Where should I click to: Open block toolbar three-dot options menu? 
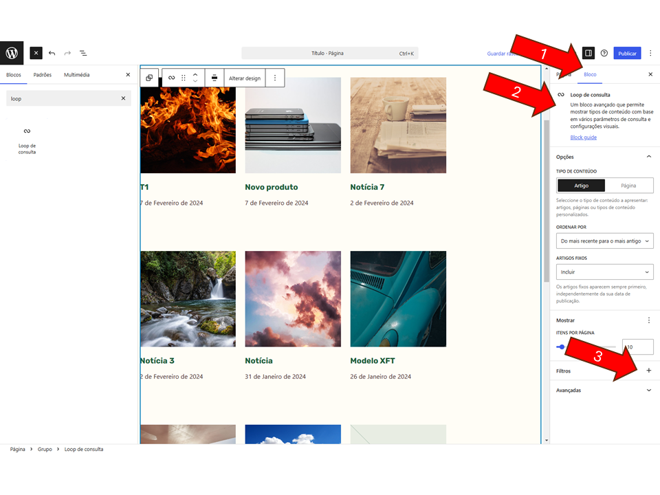coord(275,78)
